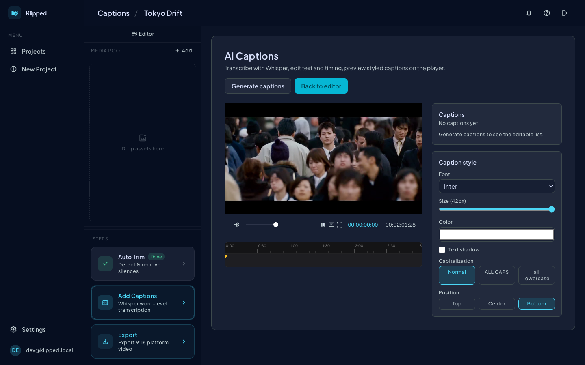Enable the Text shadow checkbox

click(x=442, y=250)
